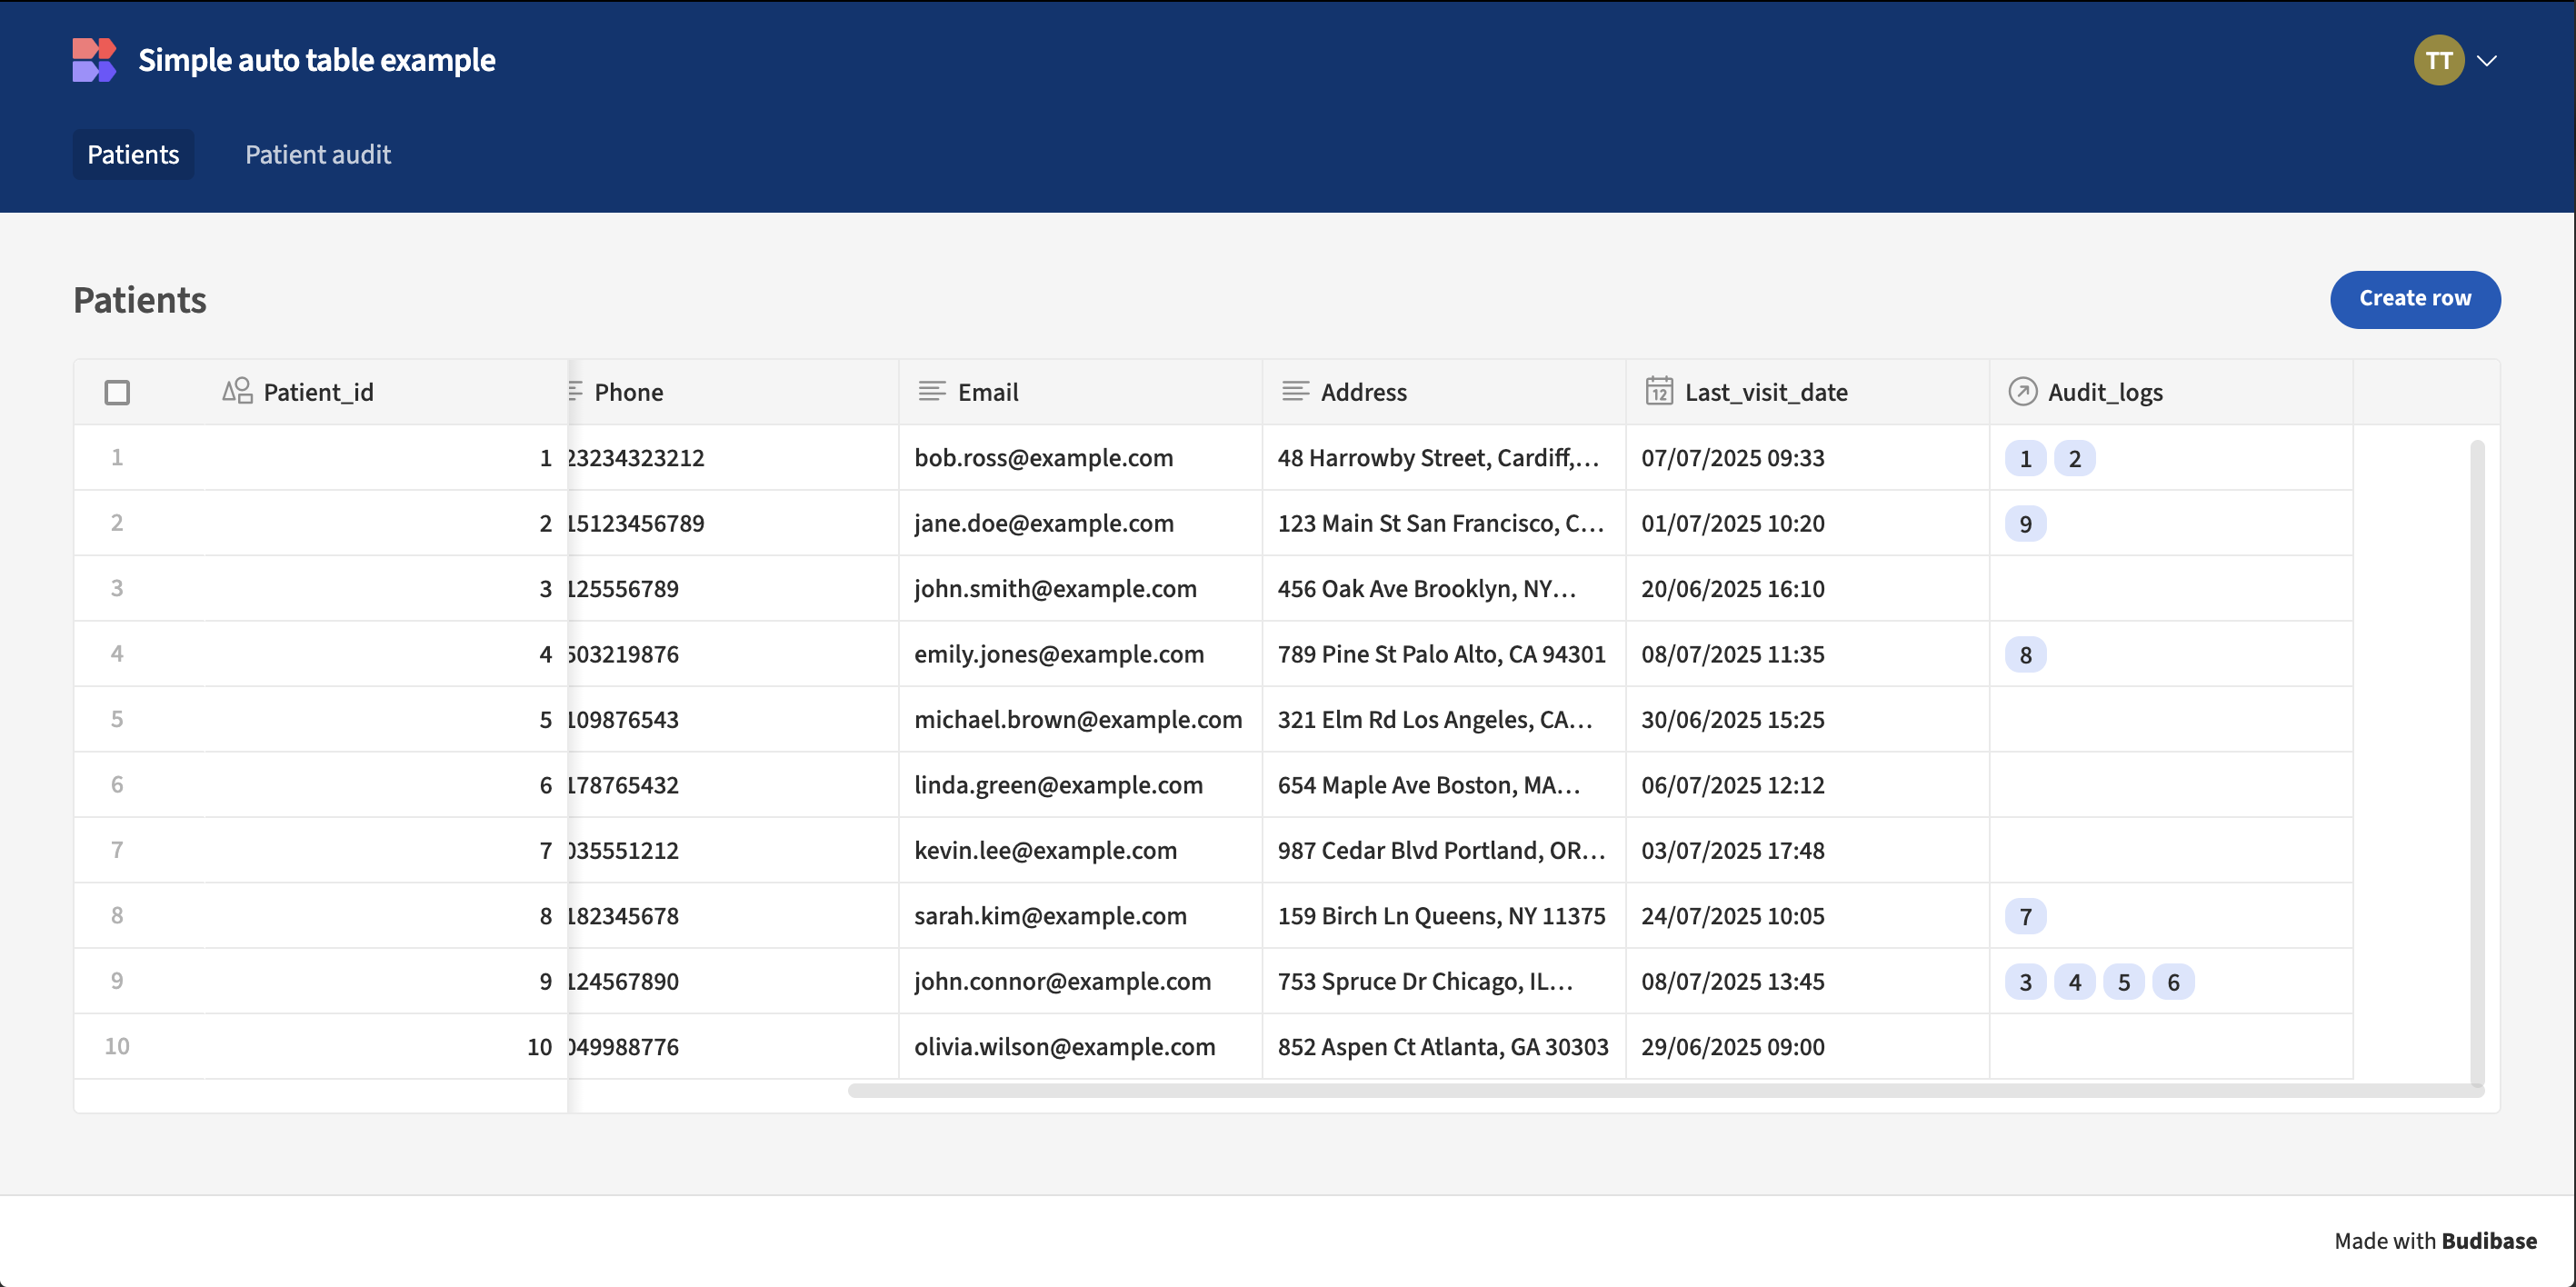Screen dimensions: 2576x1287
Task: Click phone cell ending 503219876
Action: 733,654
